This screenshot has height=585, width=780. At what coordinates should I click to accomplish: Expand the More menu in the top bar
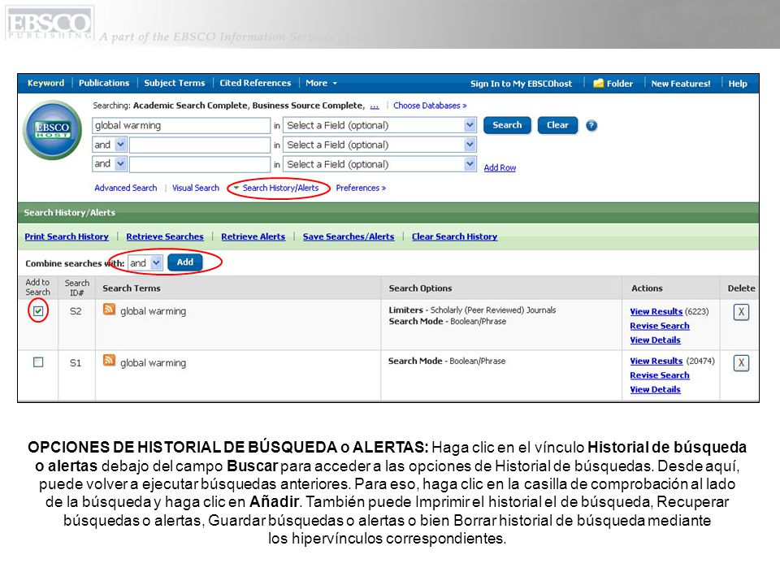pyautogui.click(x=321, y=83)
